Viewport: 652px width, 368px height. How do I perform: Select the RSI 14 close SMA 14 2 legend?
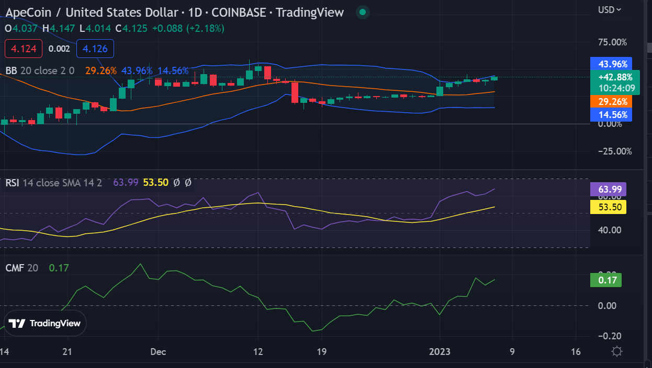(53, 183)
